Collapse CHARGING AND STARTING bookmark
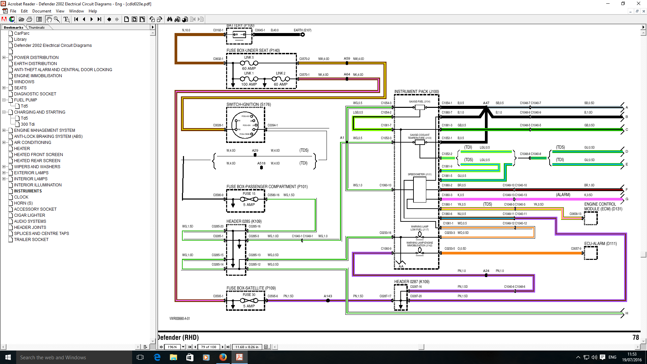The height and width of the screenshot is (364, 647). [x=4, y=112]
